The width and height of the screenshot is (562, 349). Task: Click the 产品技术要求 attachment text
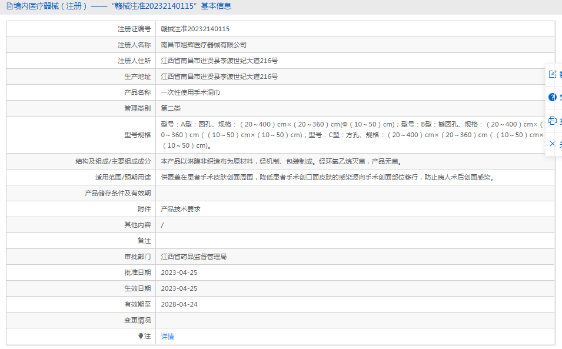tap(181, 209)
